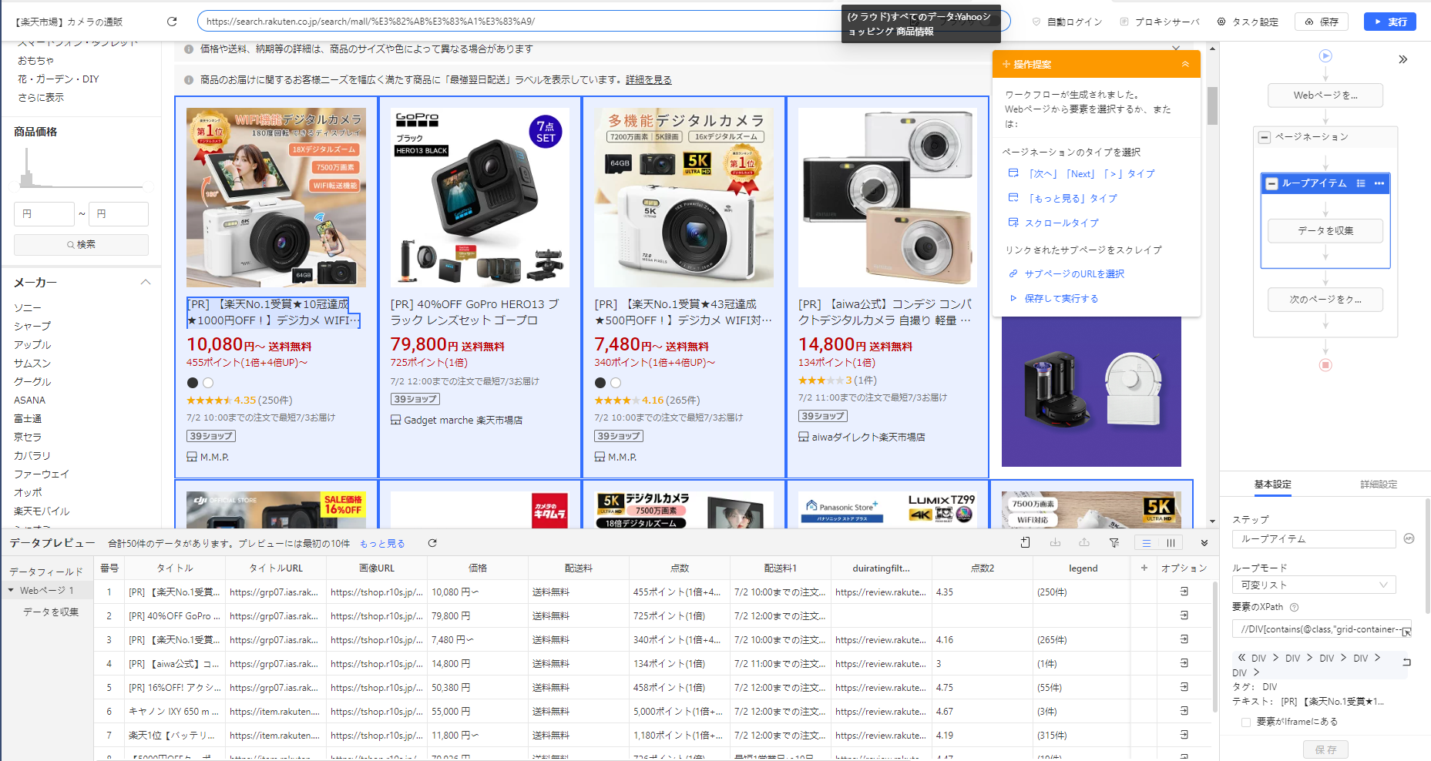
Task: Choose the 「次へ」「Next」「>」 pagination type
Action: (x=1091, y=174)
